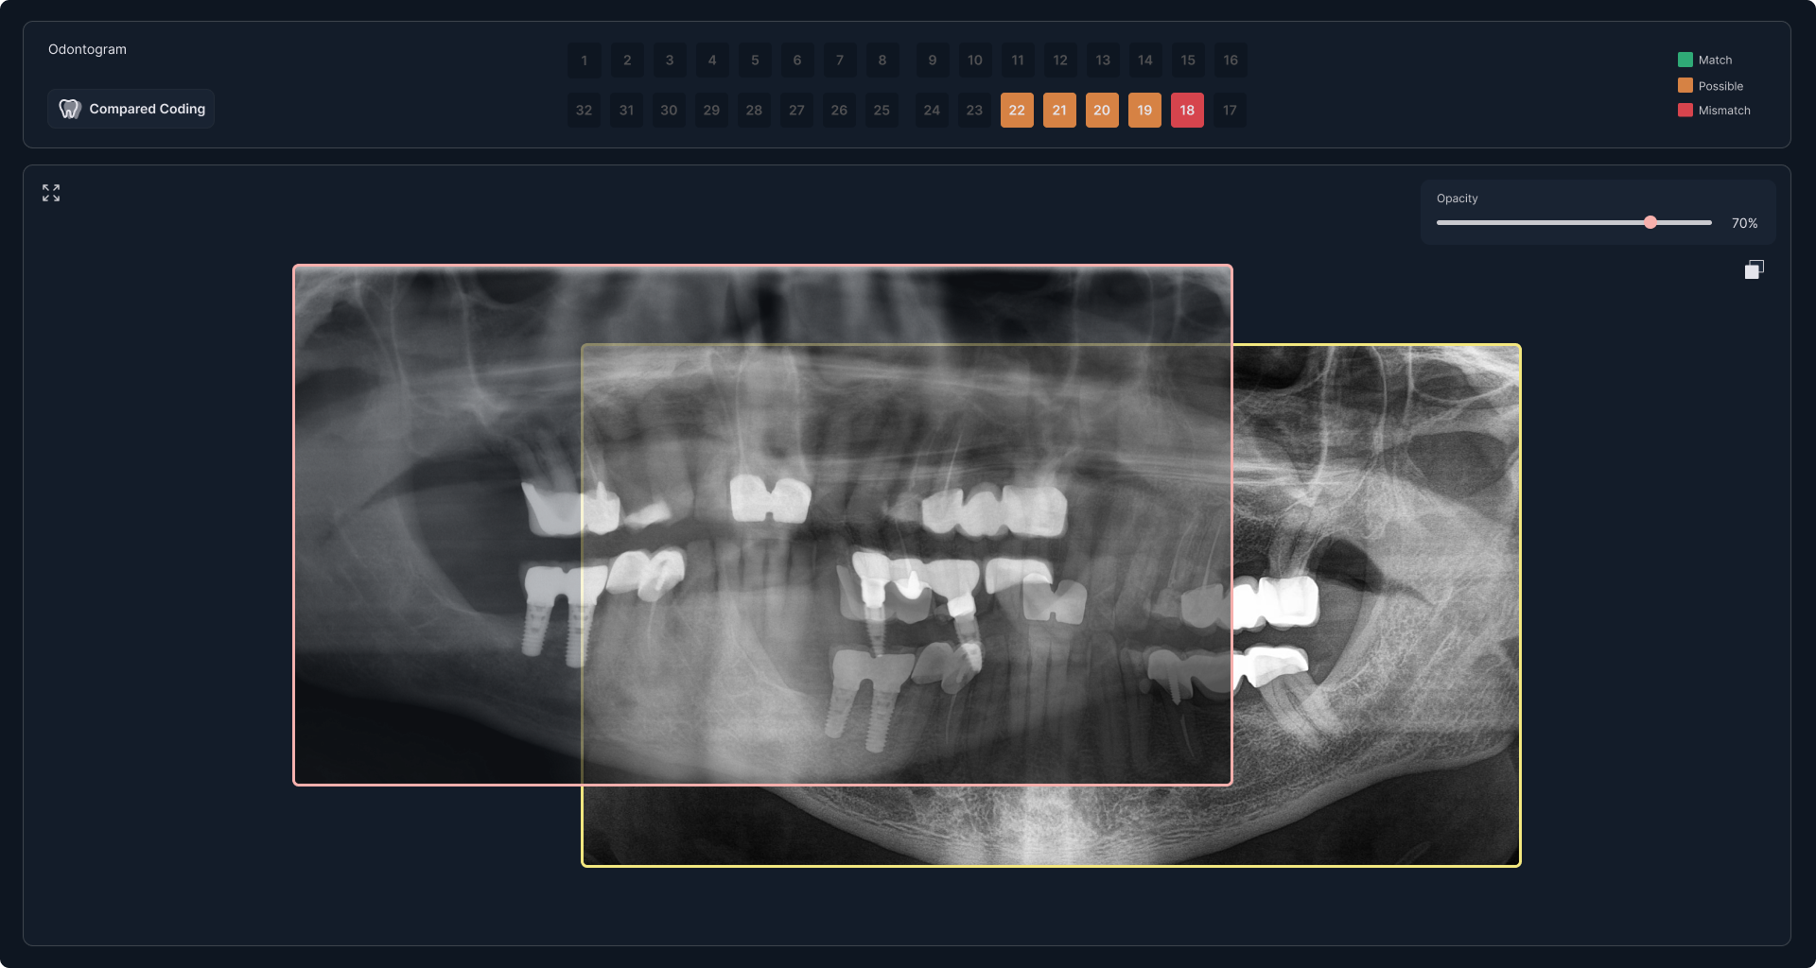Click the opacity slider handle
The height and width of the screenshot is (968, 1816).
coord(1650,222)
